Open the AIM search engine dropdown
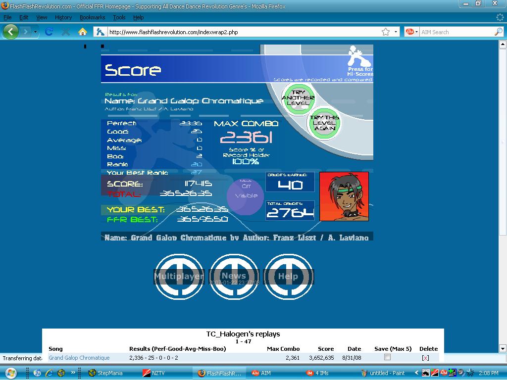507x380 pixels. (x=412, y=32)
